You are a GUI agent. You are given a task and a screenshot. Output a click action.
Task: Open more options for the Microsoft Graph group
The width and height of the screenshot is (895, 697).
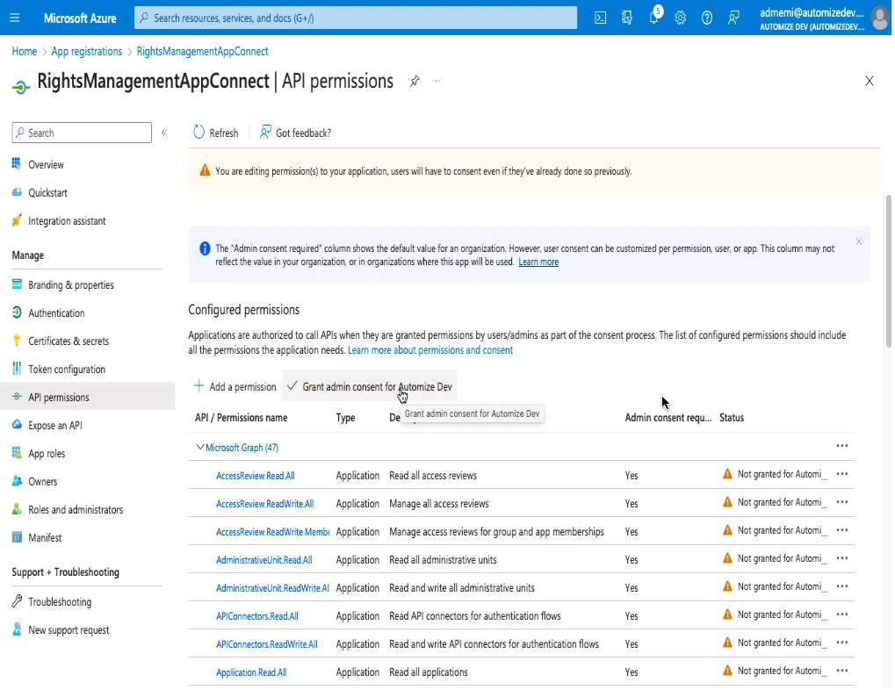click(841, 446)
